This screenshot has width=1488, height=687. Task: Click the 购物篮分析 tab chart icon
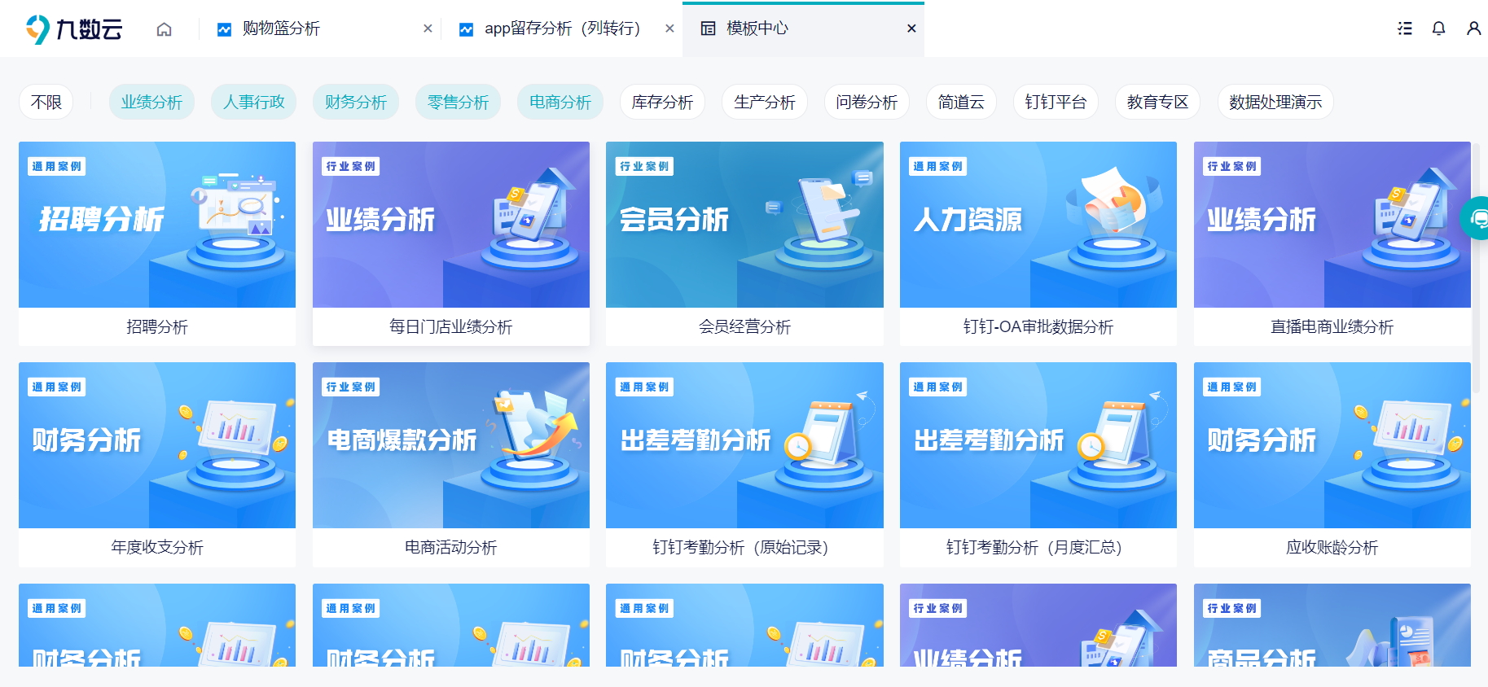pyautogui.click(x=224, y=29)
